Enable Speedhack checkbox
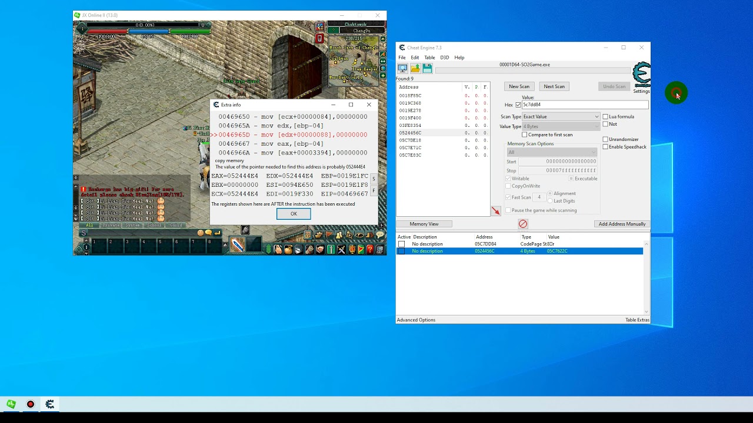753x423 pixels. click(x=606, y=147)
